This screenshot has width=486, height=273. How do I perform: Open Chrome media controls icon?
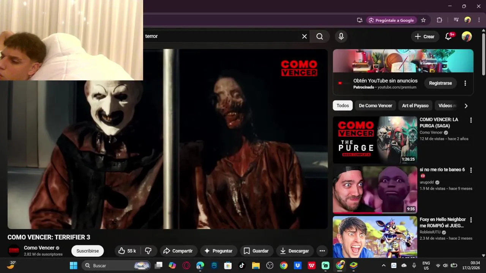[456, 20]
